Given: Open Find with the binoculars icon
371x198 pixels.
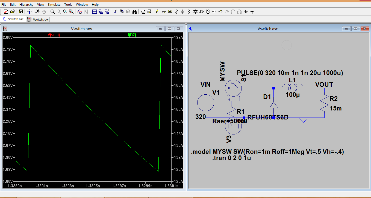Looking at the screenshot, I should (134, 11).
